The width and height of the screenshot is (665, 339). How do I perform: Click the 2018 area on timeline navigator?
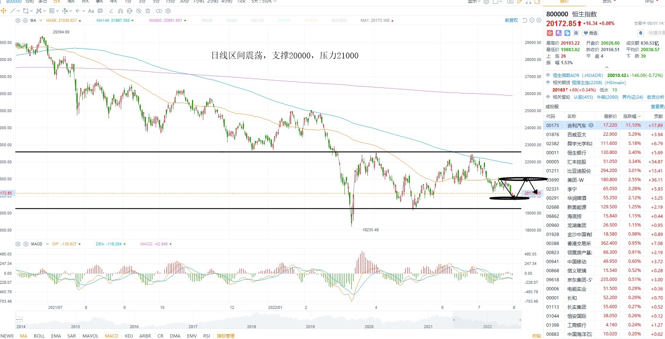pos(252,326)
